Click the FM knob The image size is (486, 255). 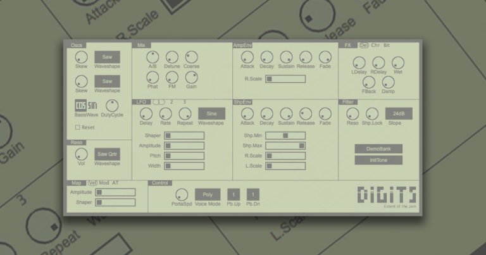pos(171,77)
